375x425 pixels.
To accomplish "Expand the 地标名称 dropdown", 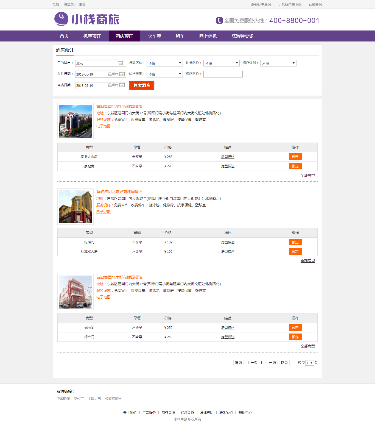I will point(221,63).
